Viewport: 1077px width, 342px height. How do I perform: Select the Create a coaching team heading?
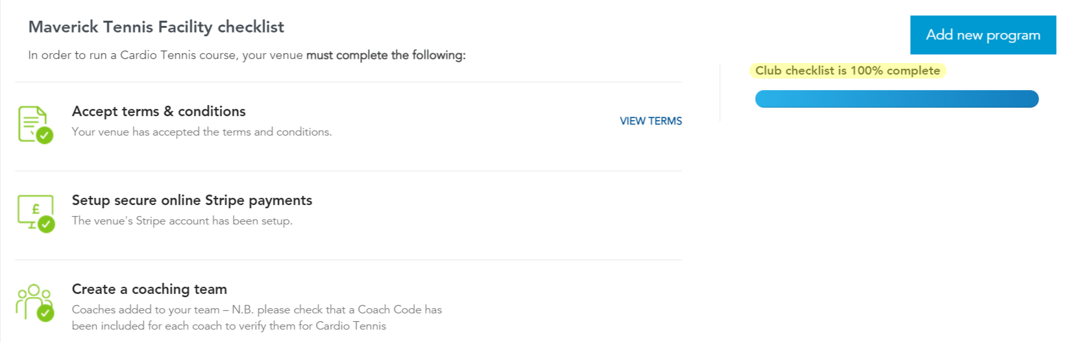pyautogui.click(x=149, y=289)
